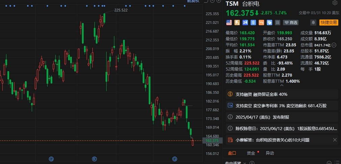
Task: Click zoom-out minus icon above chart
Action: point(212,1)
